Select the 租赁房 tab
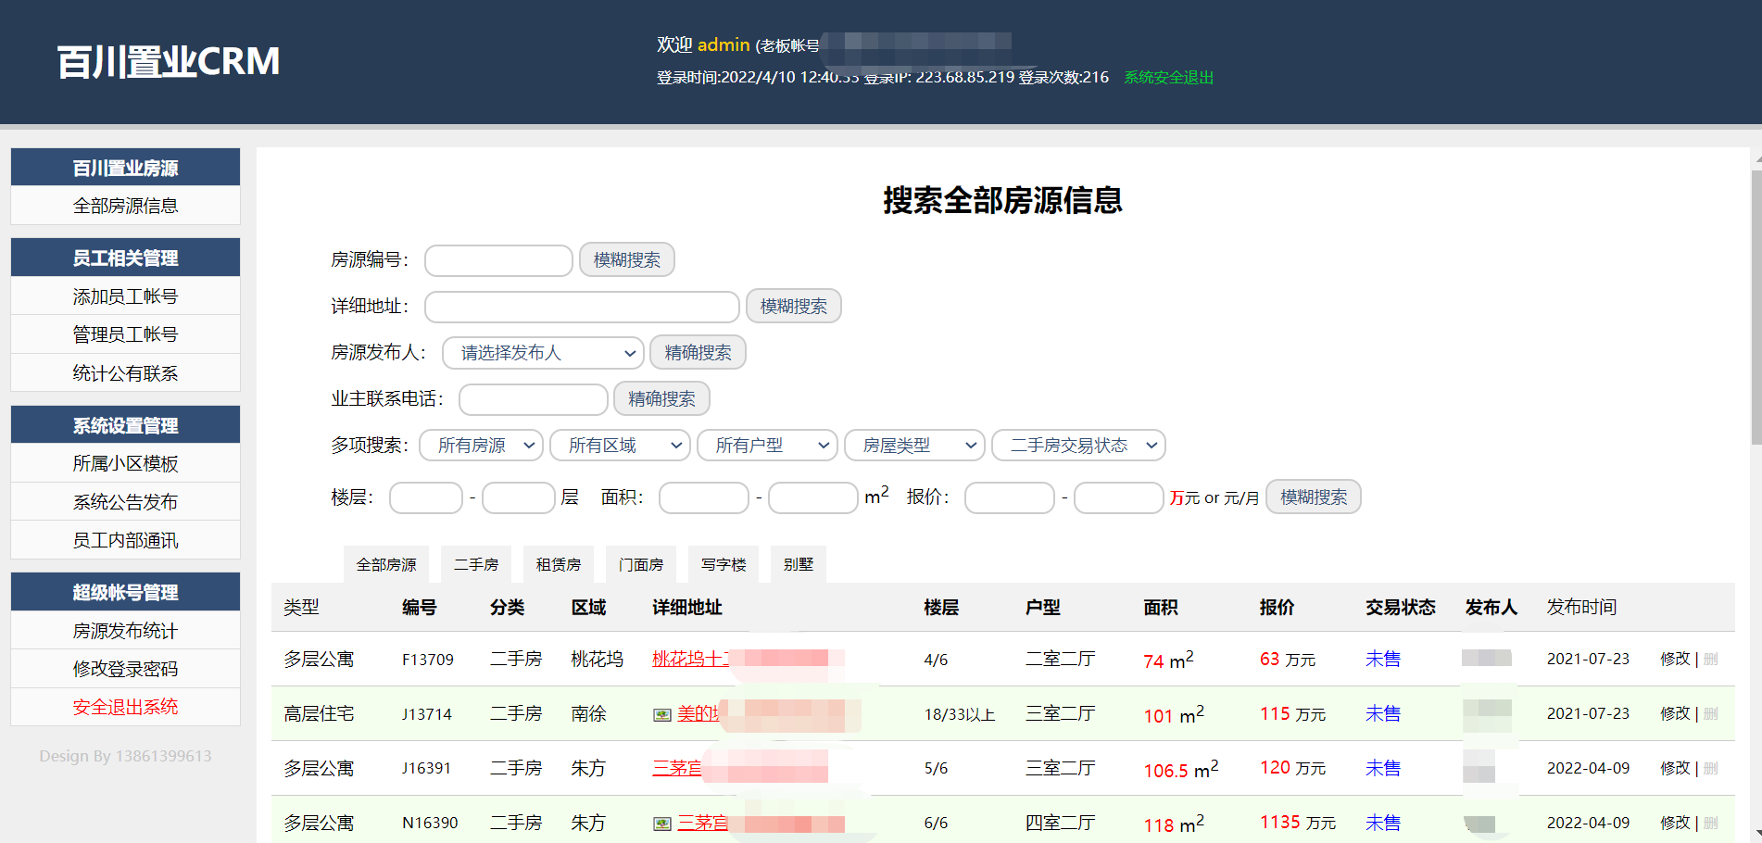1762x843 pixels. pyautogui.click(x=559, y=564)
